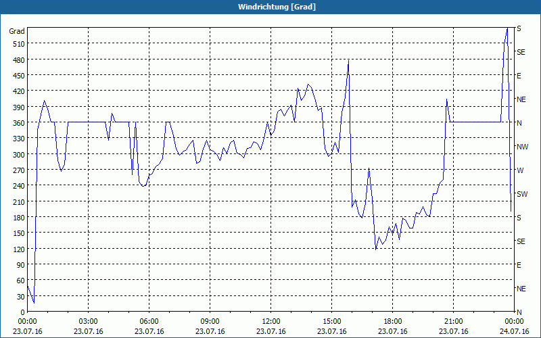Select the 420 degree axis label
This screenshot has width=541, height=338.
19,91
